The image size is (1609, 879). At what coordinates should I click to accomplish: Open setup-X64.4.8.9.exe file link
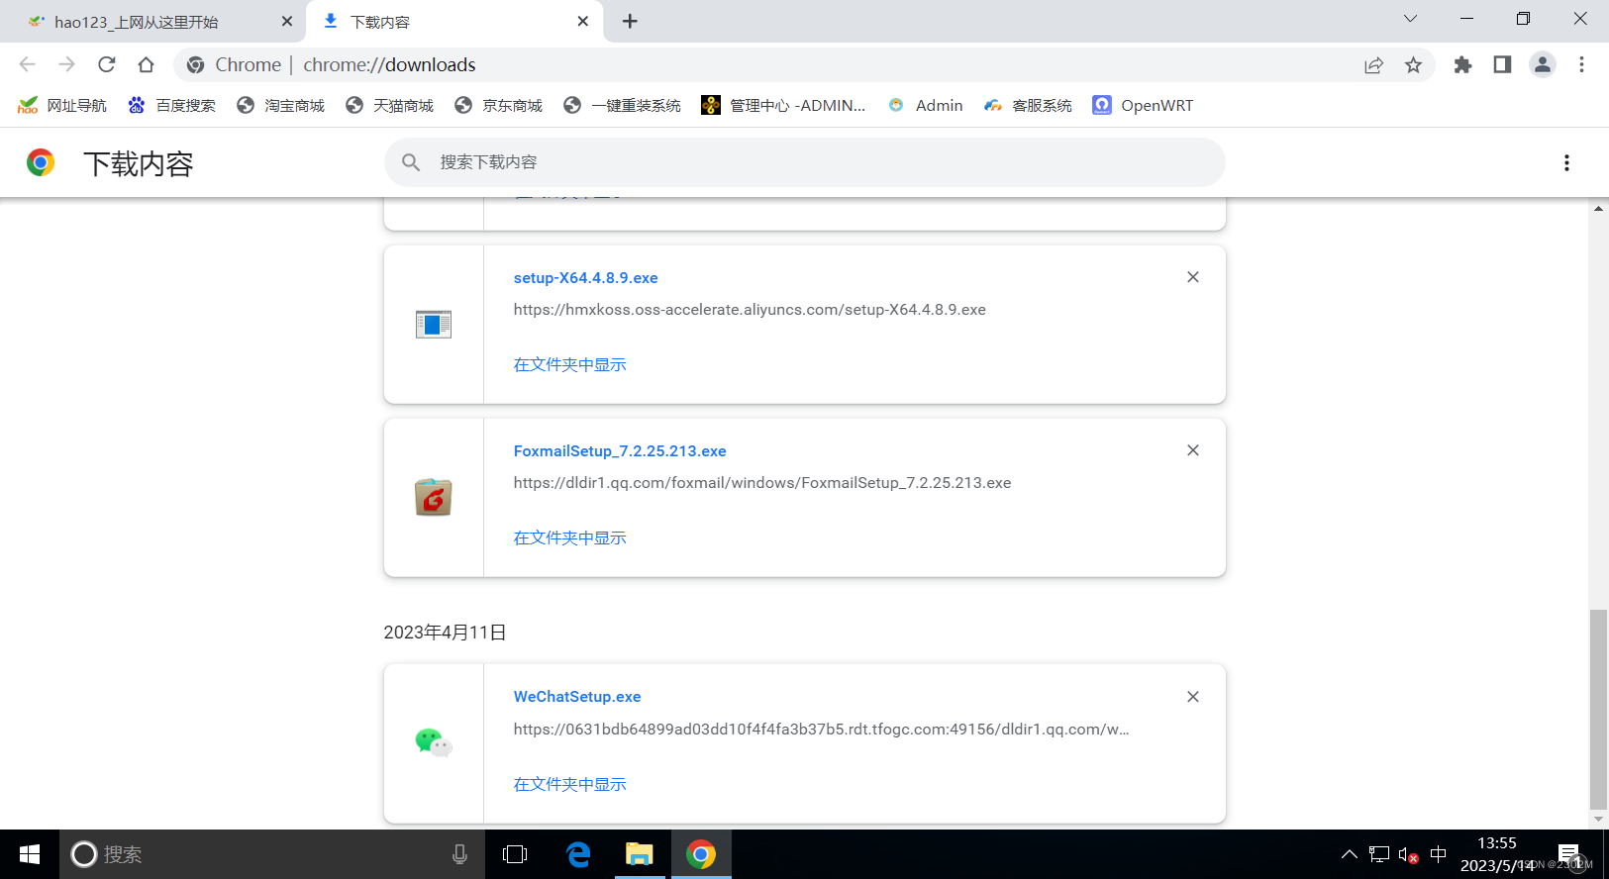pyautogui.click(x=585, y=278)
